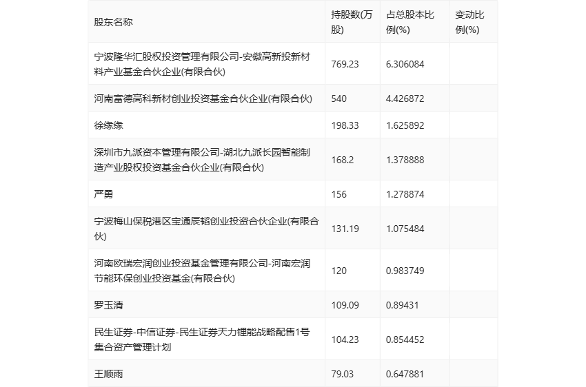Click the 104.23 shares value

[x=345, y=339]
